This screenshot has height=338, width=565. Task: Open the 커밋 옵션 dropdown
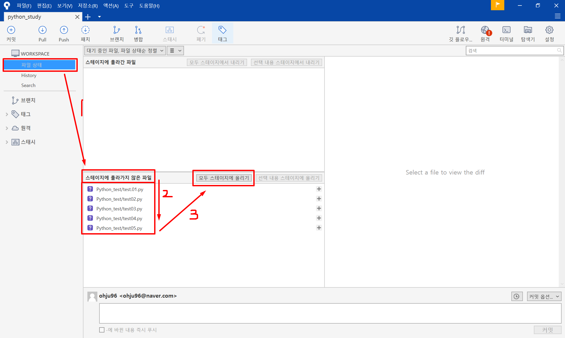pyautogui.click(x=544, y=296)
